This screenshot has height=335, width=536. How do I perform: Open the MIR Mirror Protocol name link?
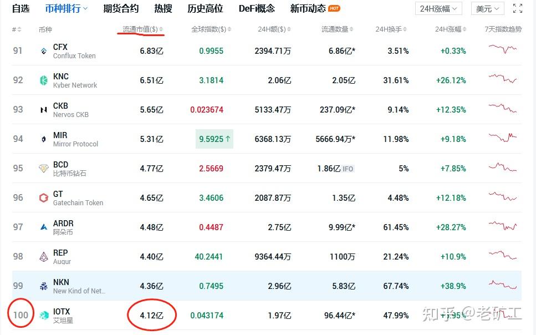coord(75,140)
